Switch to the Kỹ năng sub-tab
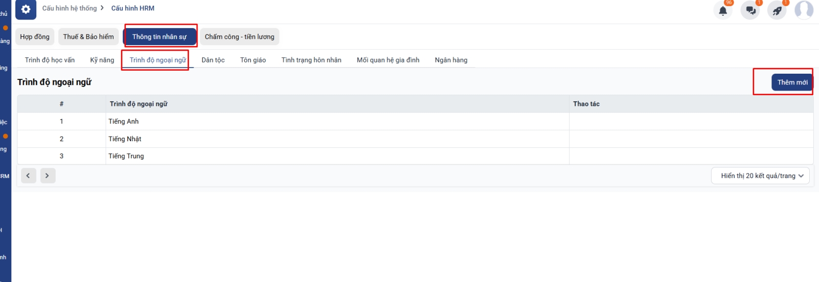 point(102,60)
